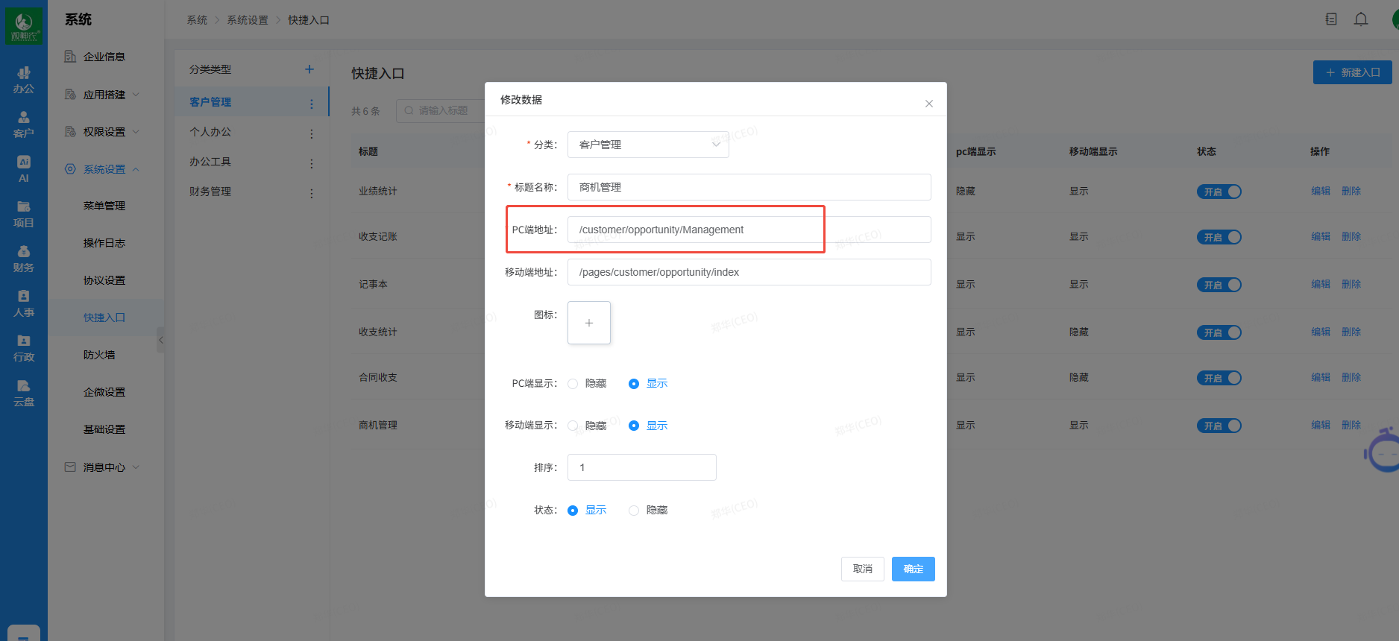Open the AI module icon

[x=24, y=169]
